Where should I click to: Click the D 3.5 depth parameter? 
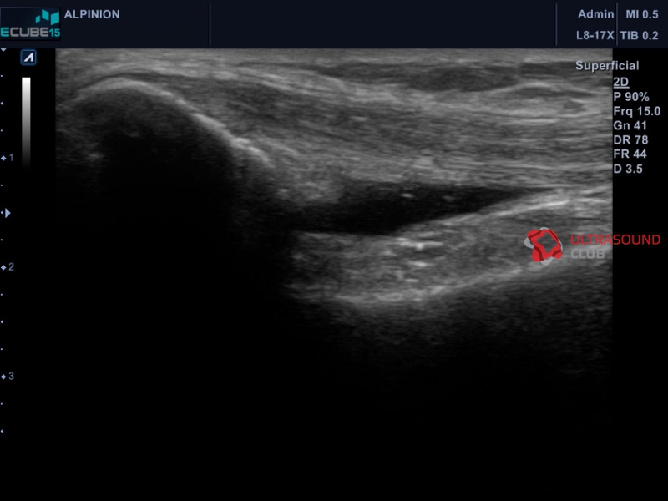pos(628,169)
